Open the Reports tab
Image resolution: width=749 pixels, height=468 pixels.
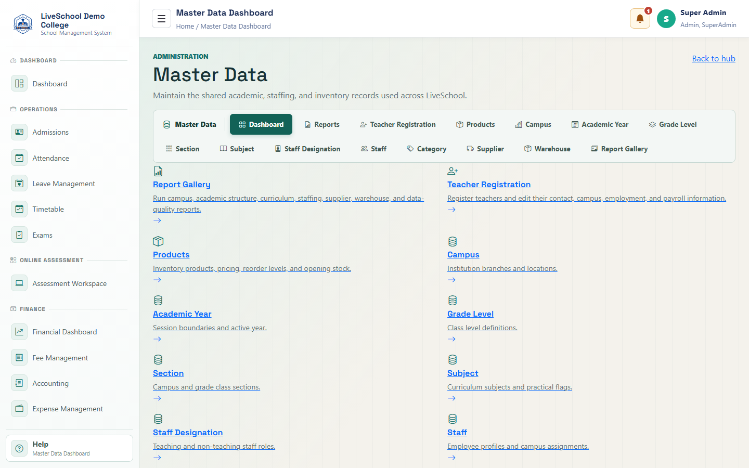[x=322, y=124]
